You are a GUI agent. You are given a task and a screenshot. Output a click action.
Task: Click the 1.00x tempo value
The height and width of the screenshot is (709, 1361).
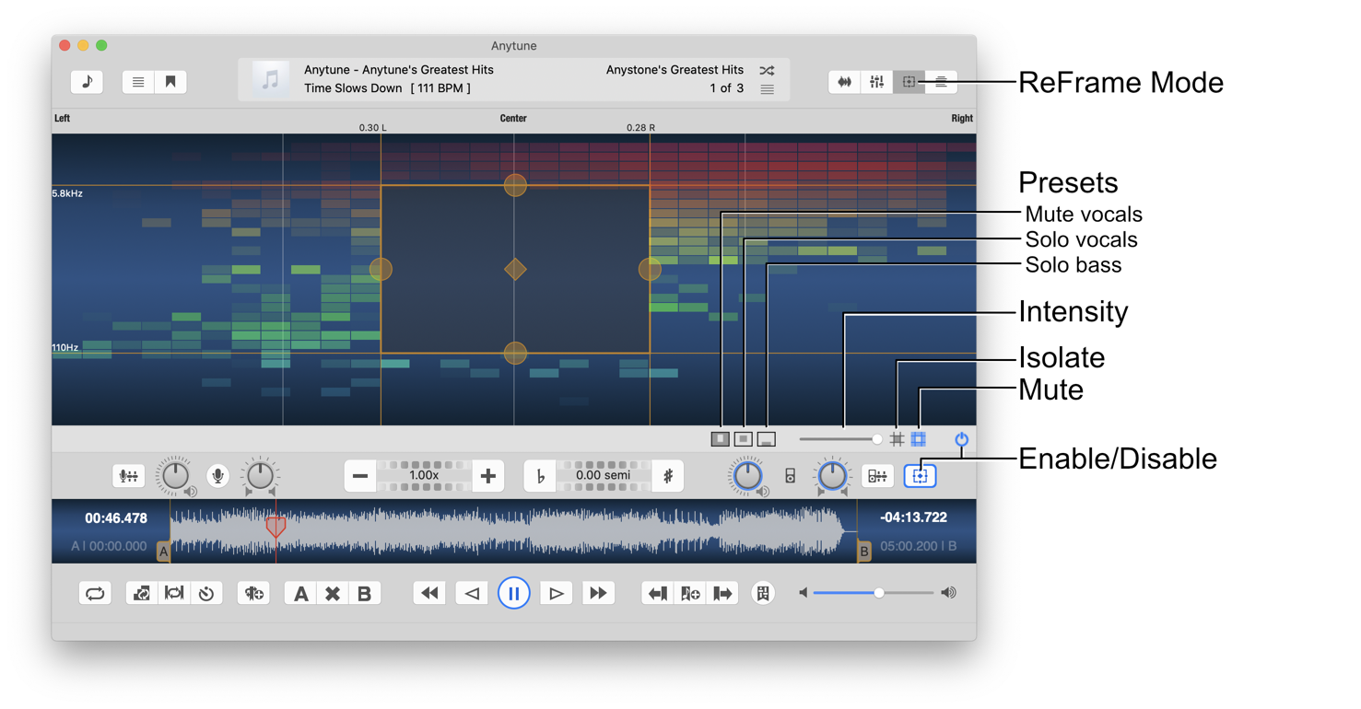[424, 476]
